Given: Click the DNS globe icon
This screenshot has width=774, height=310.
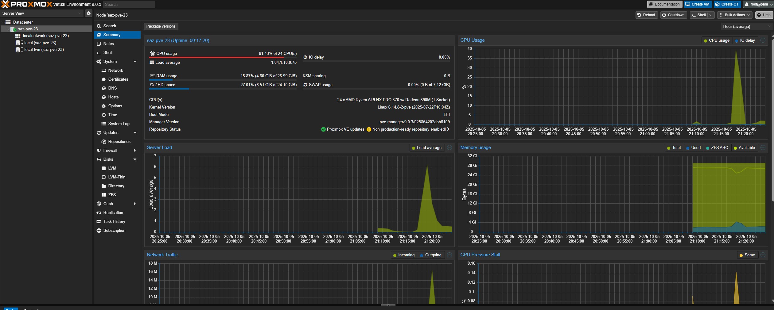Looking at the screenshot, I should point(104,88).
